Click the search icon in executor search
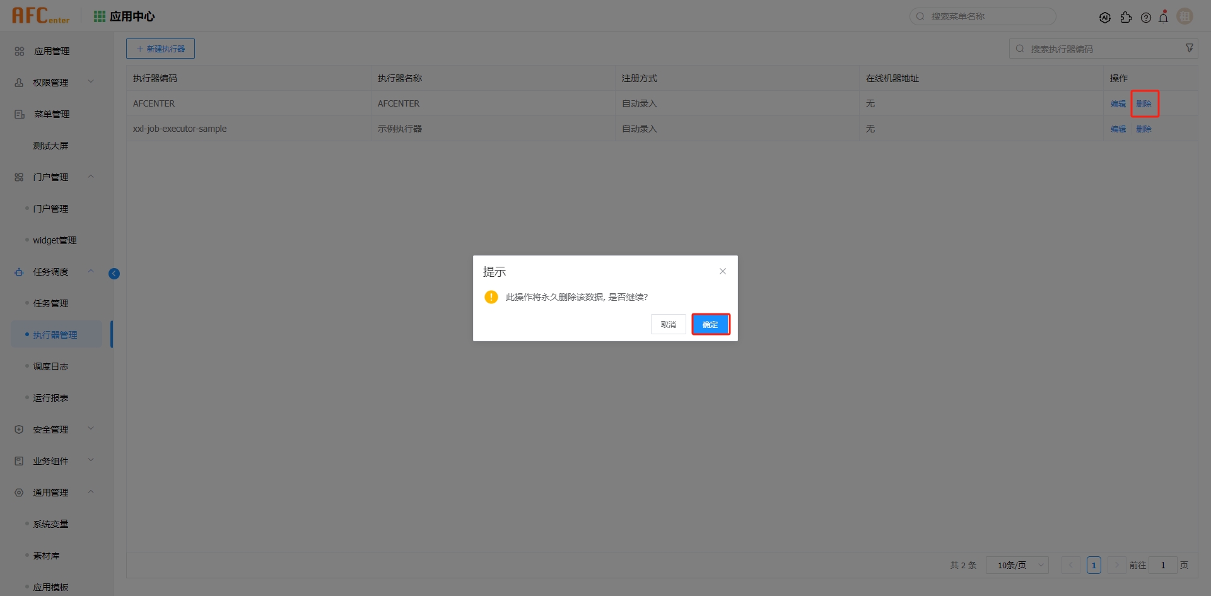Screen dimensions: 1211x596 (1020, 49)
